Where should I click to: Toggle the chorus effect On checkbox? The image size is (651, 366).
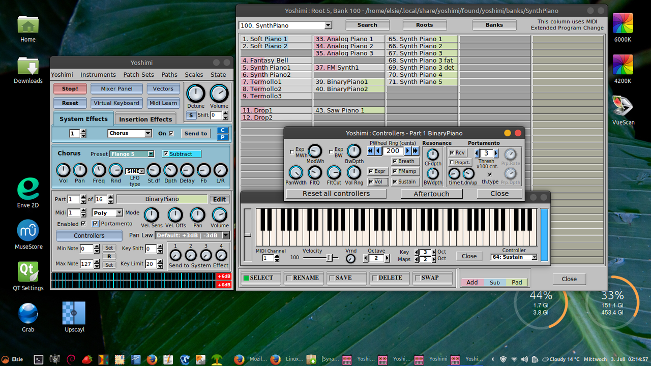171,134
